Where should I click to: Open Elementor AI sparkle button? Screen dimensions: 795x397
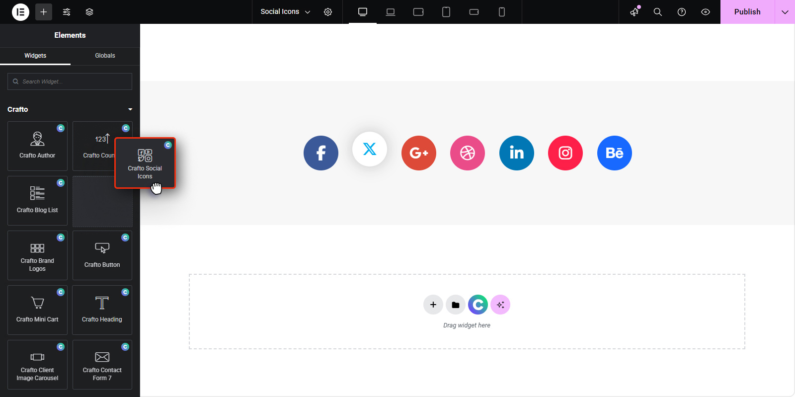[x=500, y=305]
